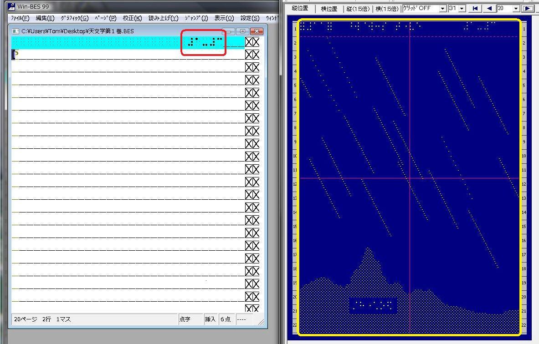Image resolution: width=539 pixels, height=344 pixels.
Task: Toggle the 6点 dot mode indicator
Action: [x=226, y=319]
